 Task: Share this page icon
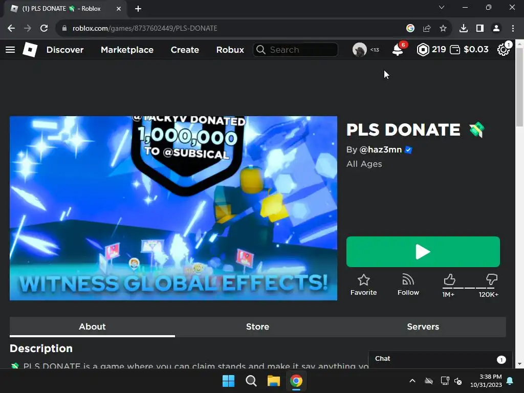(x=427, y=28)
